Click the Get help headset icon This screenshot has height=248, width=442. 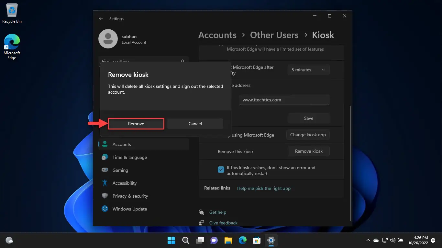tap(202, 212)
